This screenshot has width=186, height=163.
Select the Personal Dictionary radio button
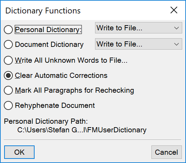(8, 30)
